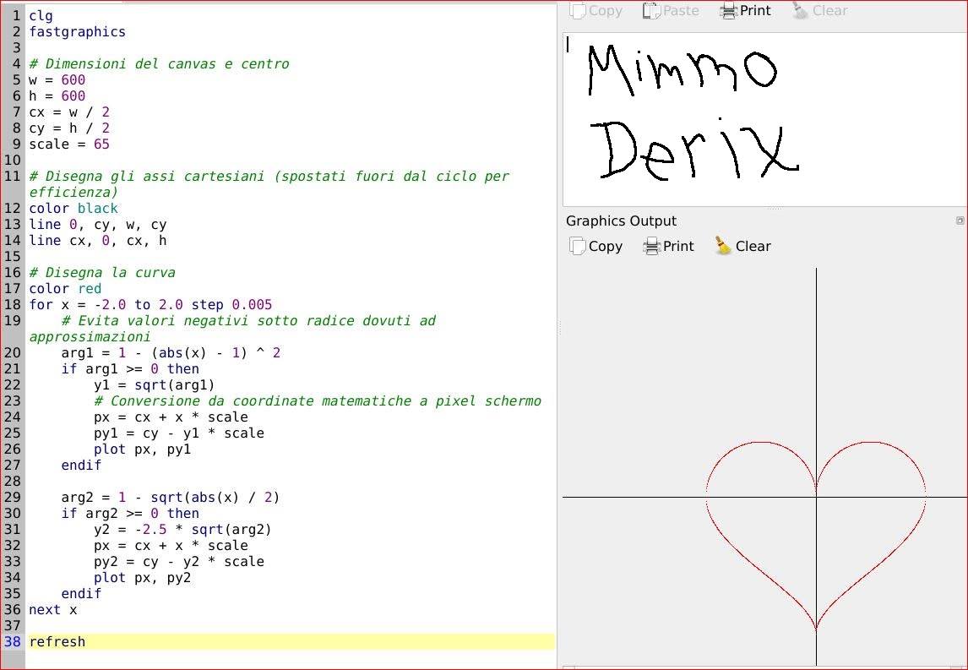Click Print icon in text output toolbar
This screenshot has width=968, height=670.
coord(728,10)
